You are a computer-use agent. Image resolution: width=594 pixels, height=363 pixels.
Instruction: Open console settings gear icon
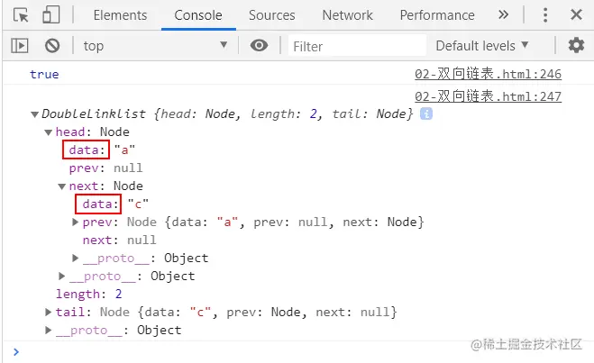[x=576, y=45]
